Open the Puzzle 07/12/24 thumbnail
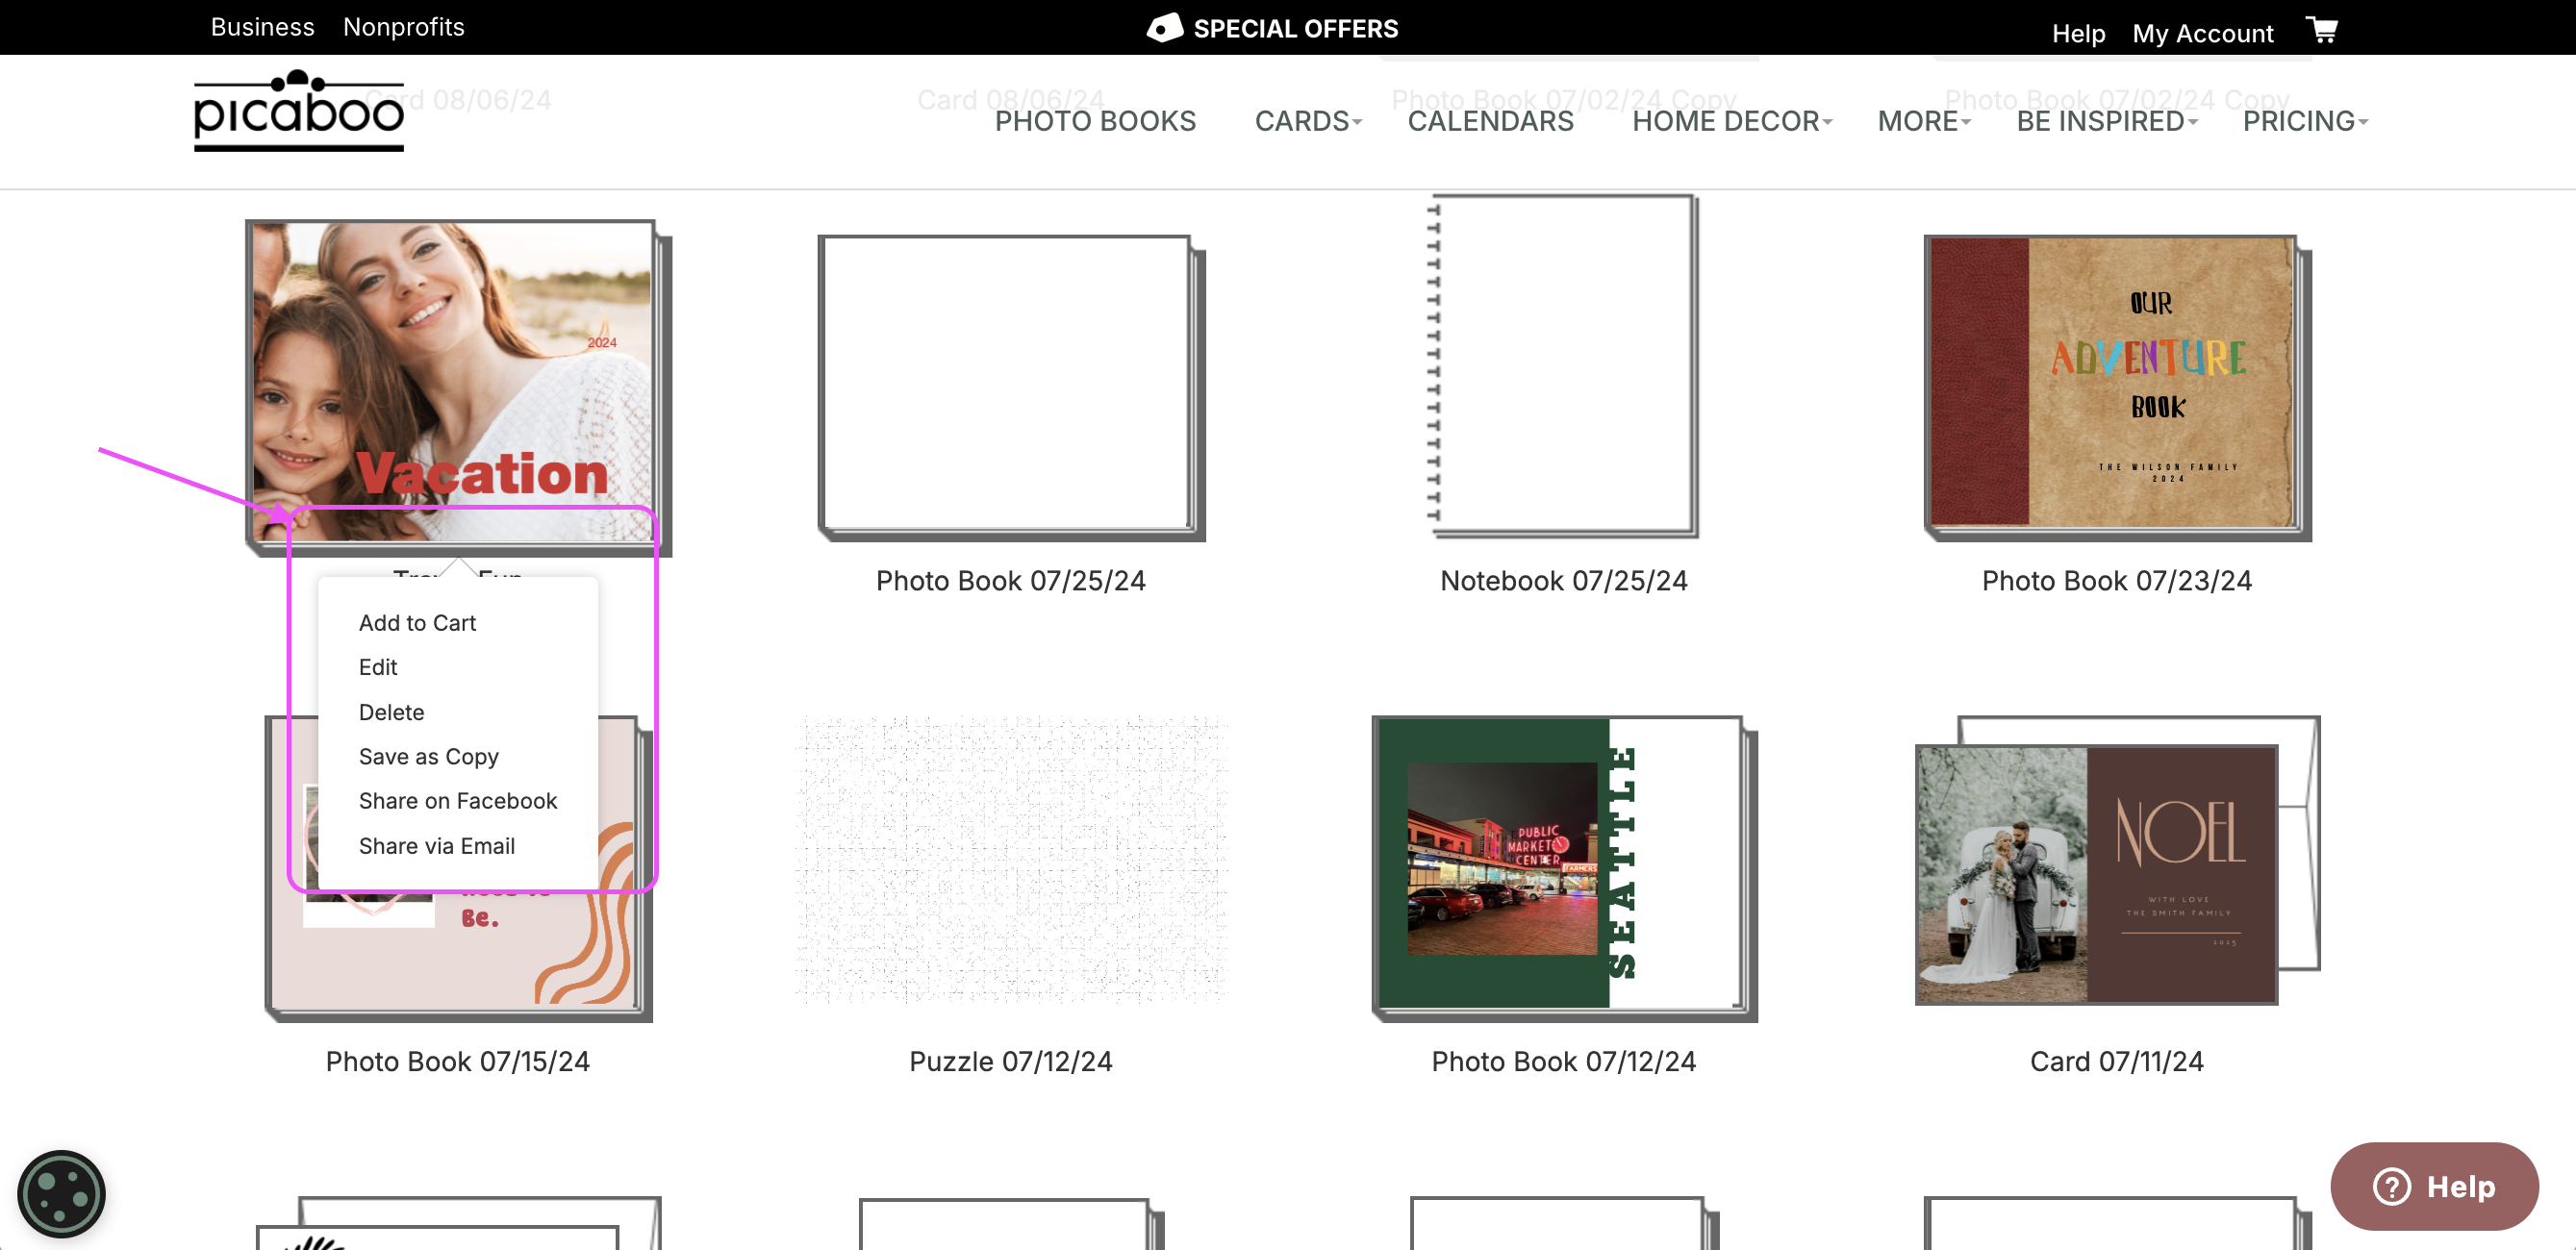Screen dimensions: 2576x1250 1011,859
